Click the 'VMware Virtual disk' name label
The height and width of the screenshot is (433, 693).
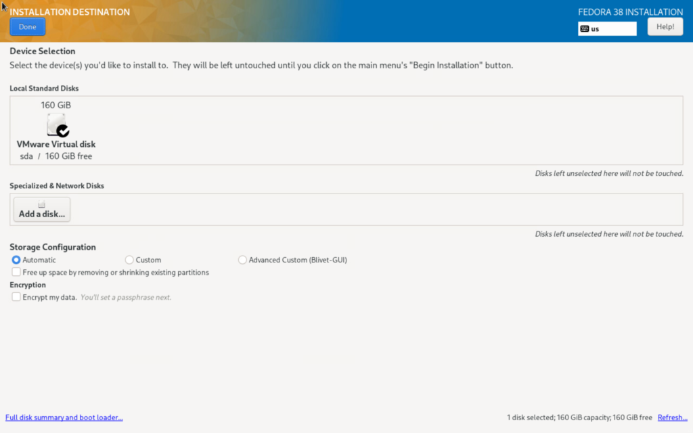pos(56,144)
